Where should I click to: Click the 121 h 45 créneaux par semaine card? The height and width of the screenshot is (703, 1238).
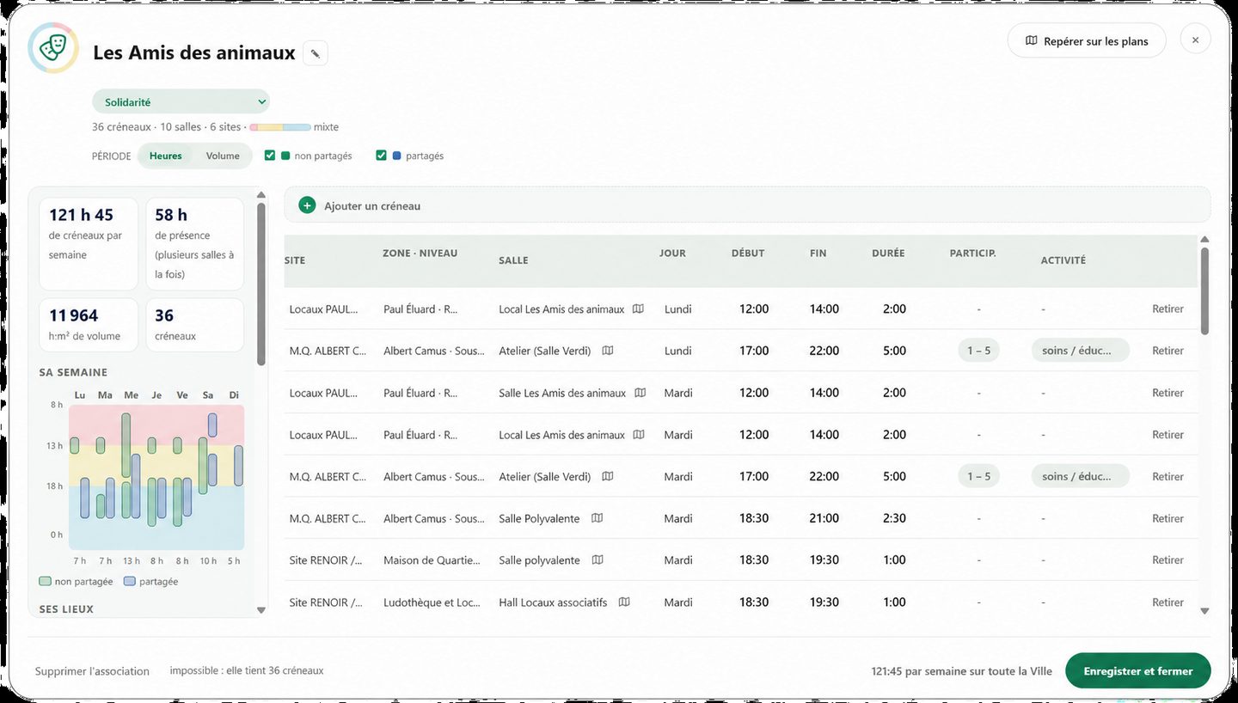tap(89, 244)
